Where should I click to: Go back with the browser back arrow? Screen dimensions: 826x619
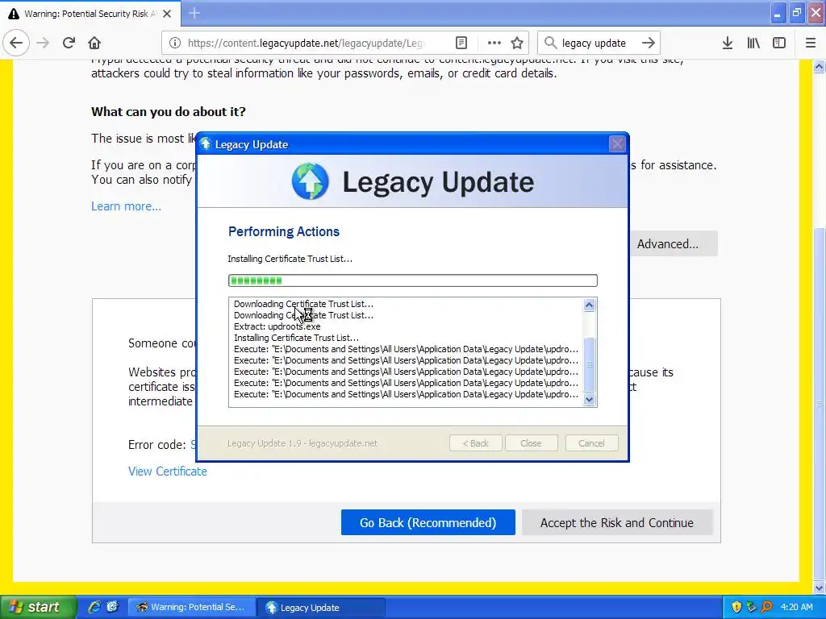point(16,43)
